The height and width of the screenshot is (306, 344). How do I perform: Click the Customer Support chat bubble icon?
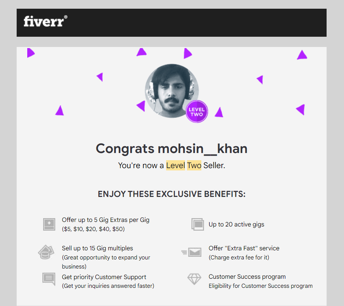49,279
